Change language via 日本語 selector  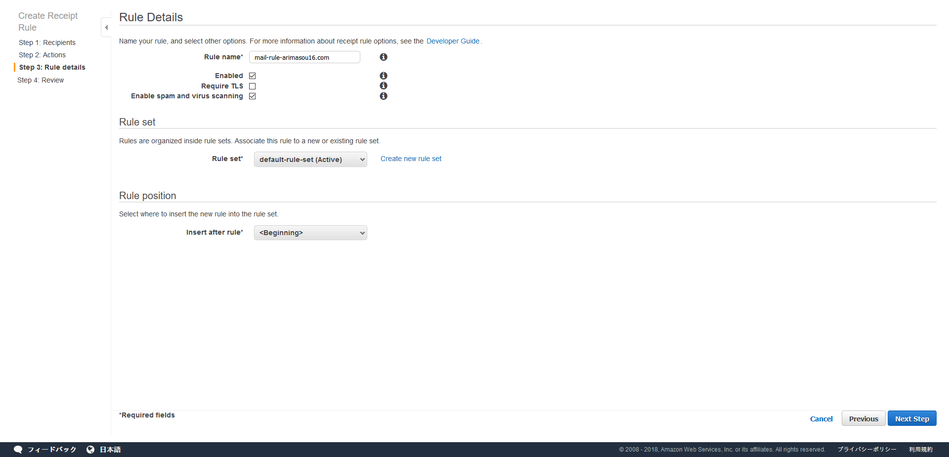[110, 450]
